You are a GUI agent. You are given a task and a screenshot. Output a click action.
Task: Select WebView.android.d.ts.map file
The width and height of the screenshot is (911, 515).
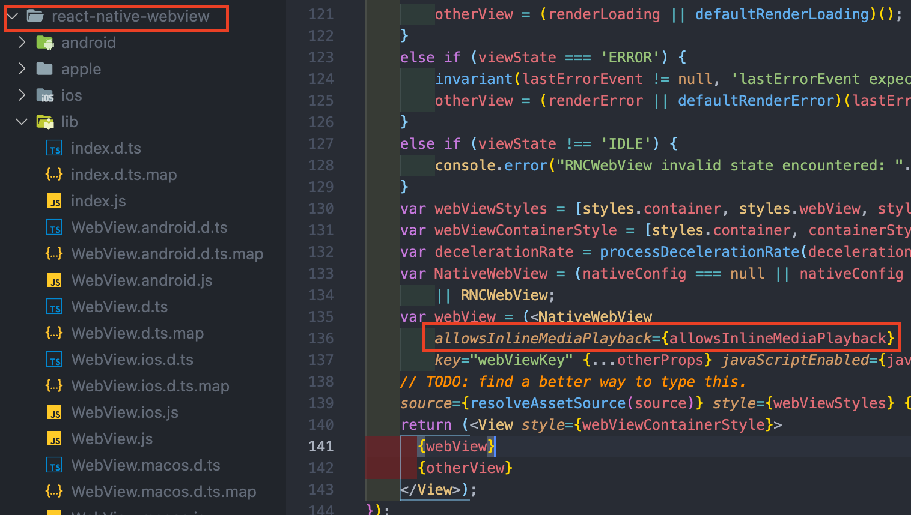click(167, 254)
